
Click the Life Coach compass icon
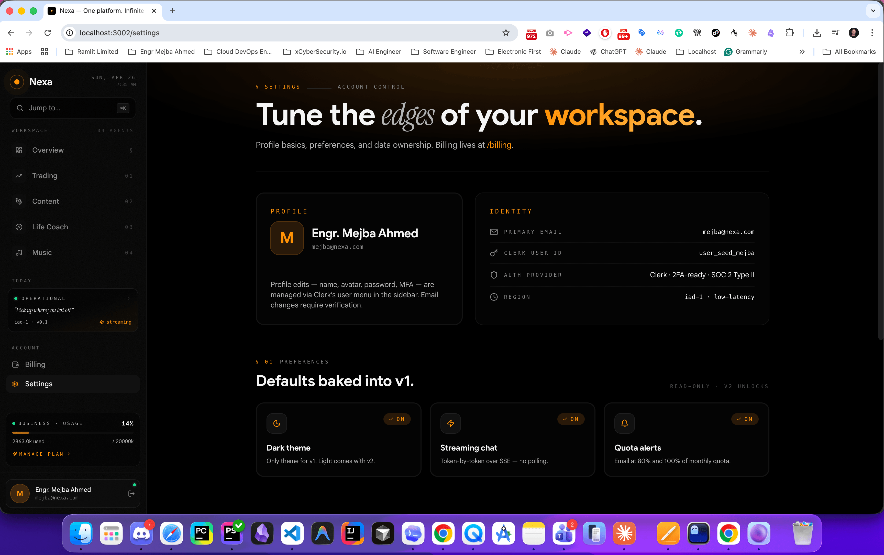[19, 227]
